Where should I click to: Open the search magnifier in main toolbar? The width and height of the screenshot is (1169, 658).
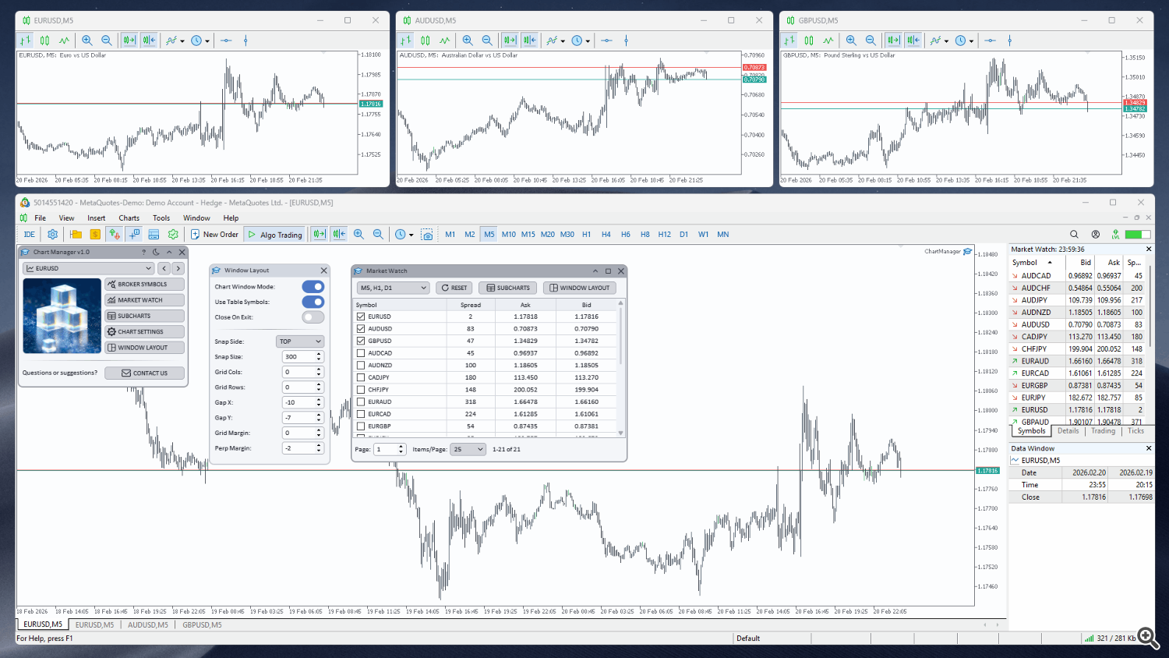1074,234
